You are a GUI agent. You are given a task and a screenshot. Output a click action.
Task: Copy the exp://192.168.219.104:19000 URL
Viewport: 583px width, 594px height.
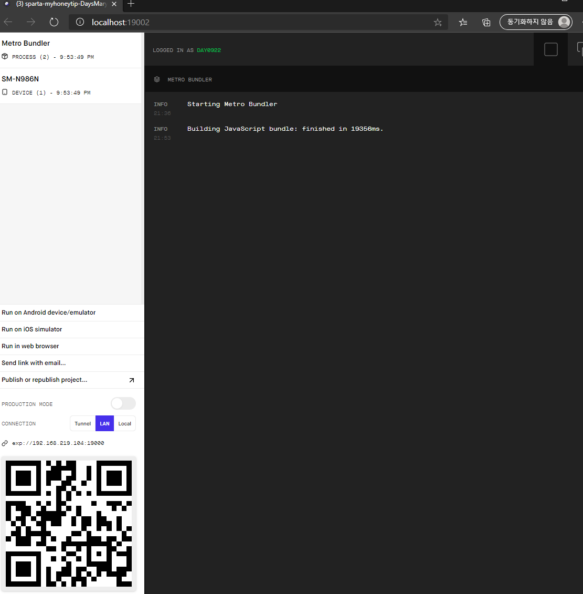click(58, 443)
